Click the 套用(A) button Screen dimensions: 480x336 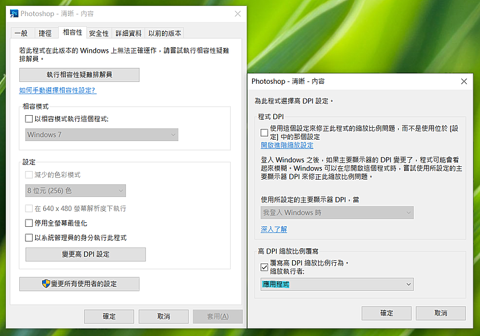[217, 317]
